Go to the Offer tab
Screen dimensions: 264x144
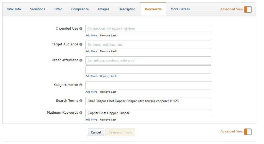tap(58, 9)
